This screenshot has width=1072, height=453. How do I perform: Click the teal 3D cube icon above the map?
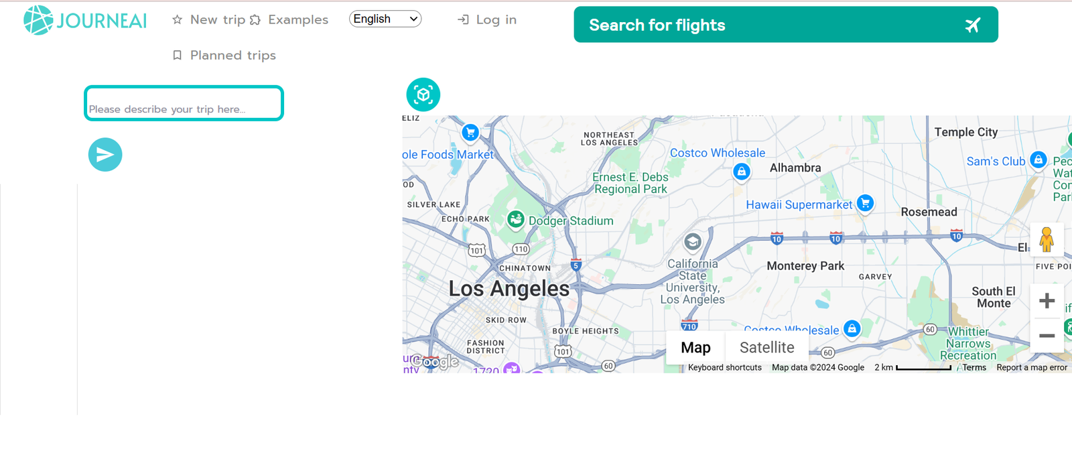point(423,94)
